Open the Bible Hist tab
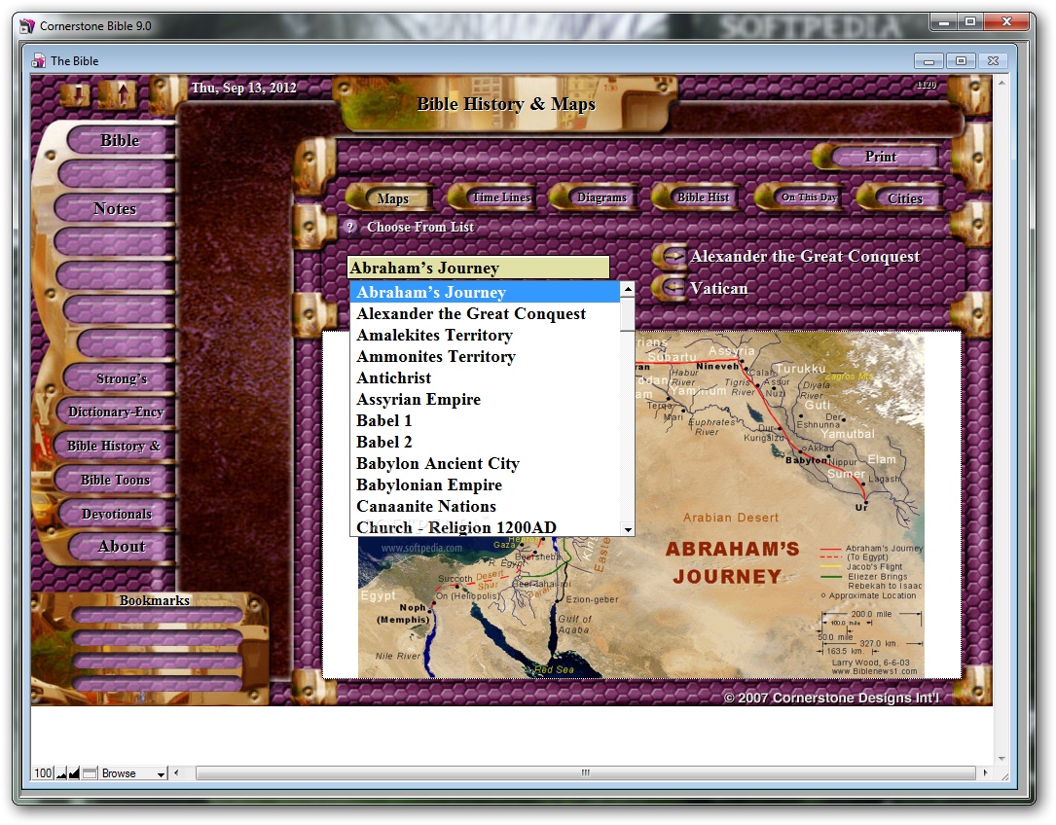1056x825 pixels. point(698,197)
